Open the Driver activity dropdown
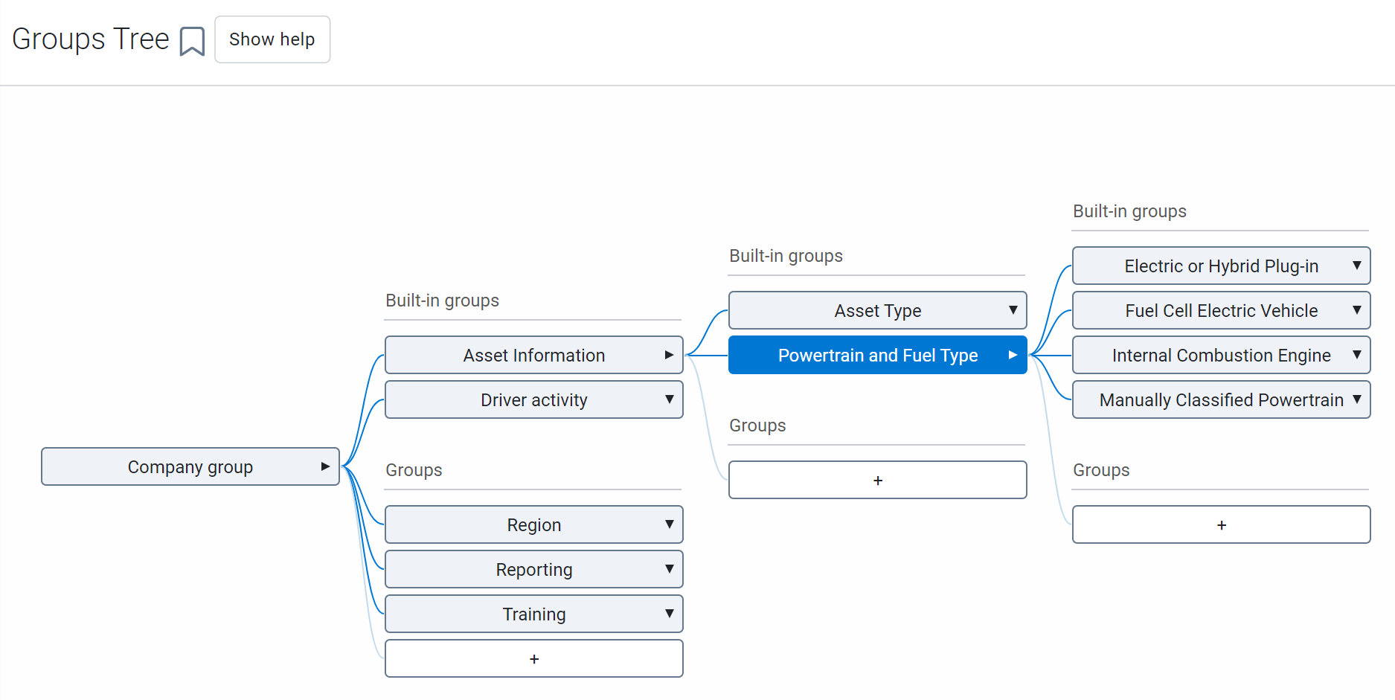 point(669,399)
